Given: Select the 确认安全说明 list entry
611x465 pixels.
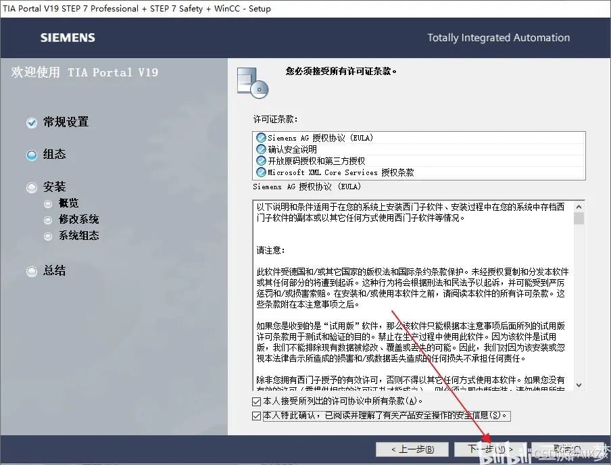Looking at the screenshot, I should (419, 149).
